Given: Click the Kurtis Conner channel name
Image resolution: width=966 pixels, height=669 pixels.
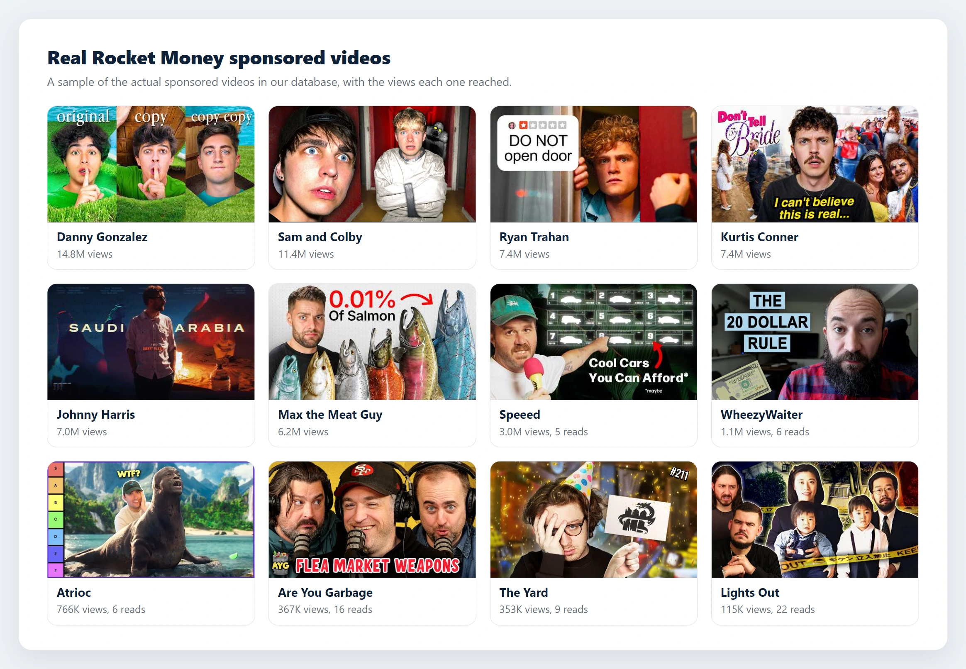Looking at the screenshot, I should [x=759, y=237].
